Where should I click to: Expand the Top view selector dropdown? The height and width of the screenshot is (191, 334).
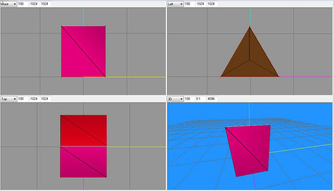(8, 99)
